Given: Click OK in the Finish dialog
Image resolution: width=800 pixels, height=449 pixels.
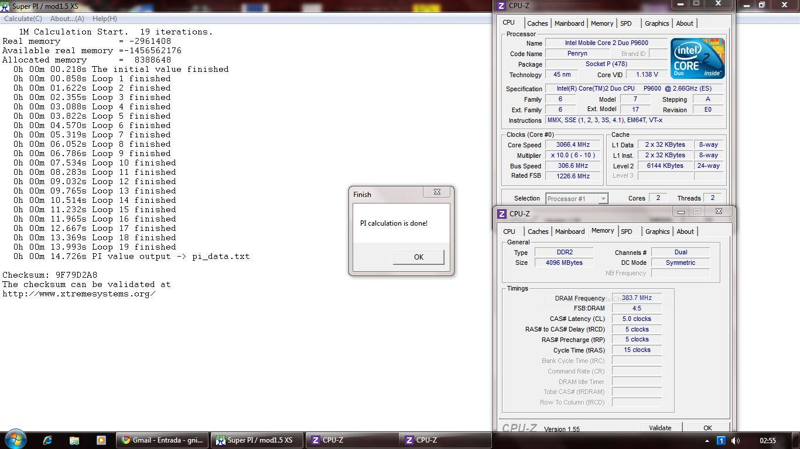Looking at the screenshot, I should [x=418, y=257].
